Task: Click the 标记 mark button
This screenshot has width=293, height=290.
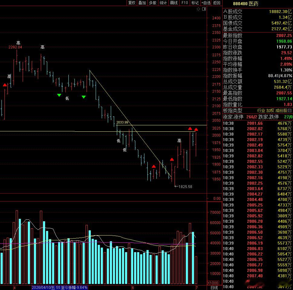Action: pyautogui.click(x=195, y=3)
